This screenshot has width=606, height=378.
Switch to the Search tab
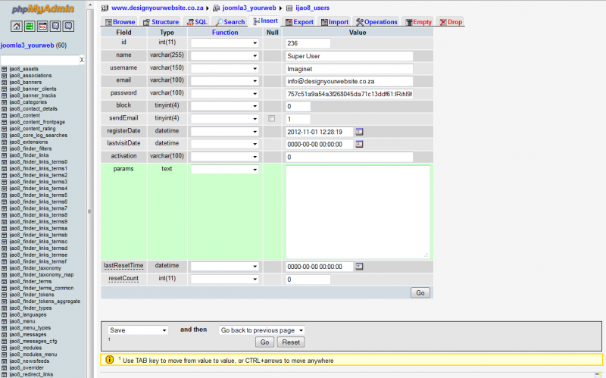230,22
